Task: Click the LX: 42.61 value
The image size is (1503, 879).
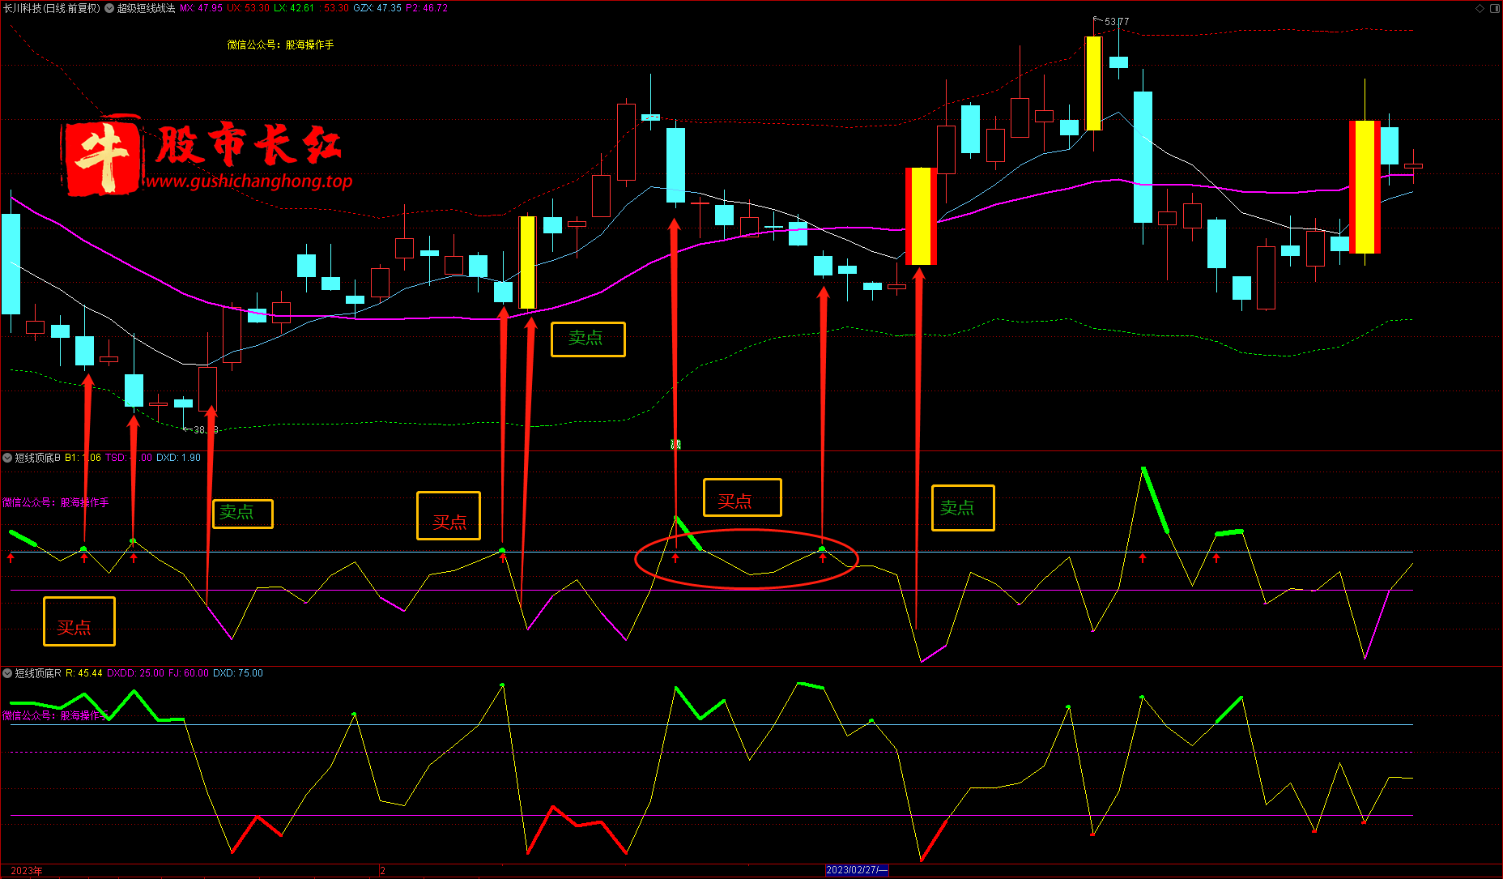Action: point(294,8)
